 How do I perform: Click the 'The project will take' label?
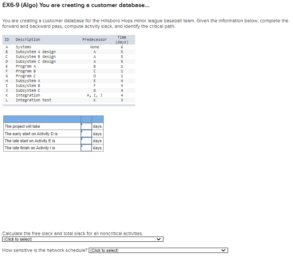point(22,126)
